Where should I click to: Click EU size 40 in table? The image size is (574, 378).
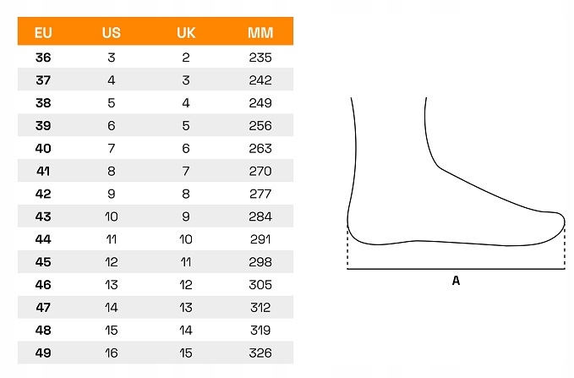click(x=43, y=148)
